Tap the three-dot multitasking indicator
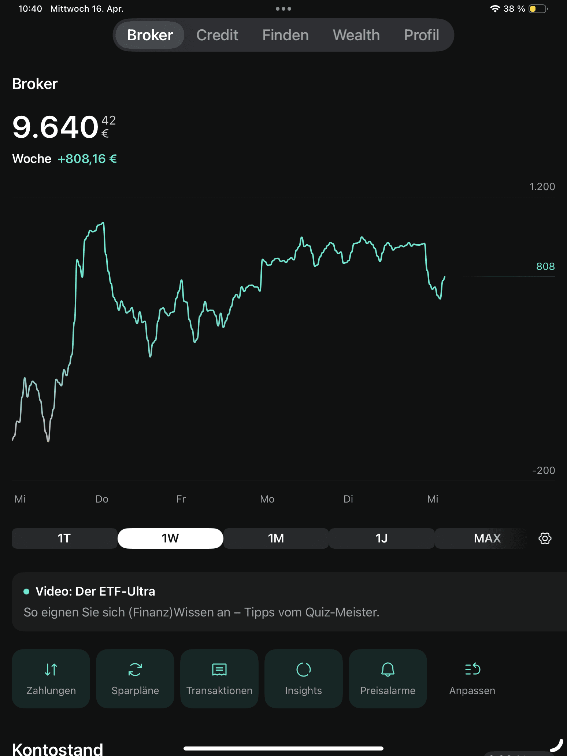 (283, 9)
